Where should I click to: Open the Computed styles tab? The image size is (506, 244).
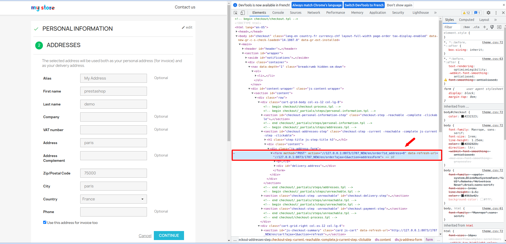(466, 20)
